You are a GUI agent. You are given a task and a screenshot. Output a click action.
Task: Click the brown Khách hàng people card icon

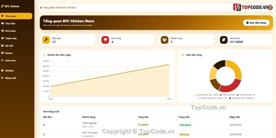[x=164, y=40]
